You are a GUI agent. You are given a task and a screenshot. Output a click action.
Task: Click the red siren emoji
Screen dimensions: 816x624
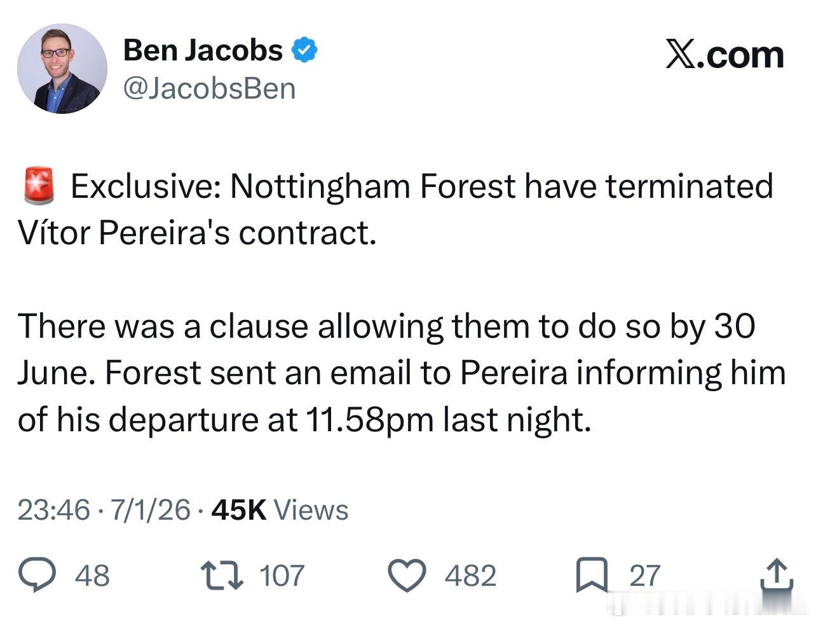(x=40, y=186)
